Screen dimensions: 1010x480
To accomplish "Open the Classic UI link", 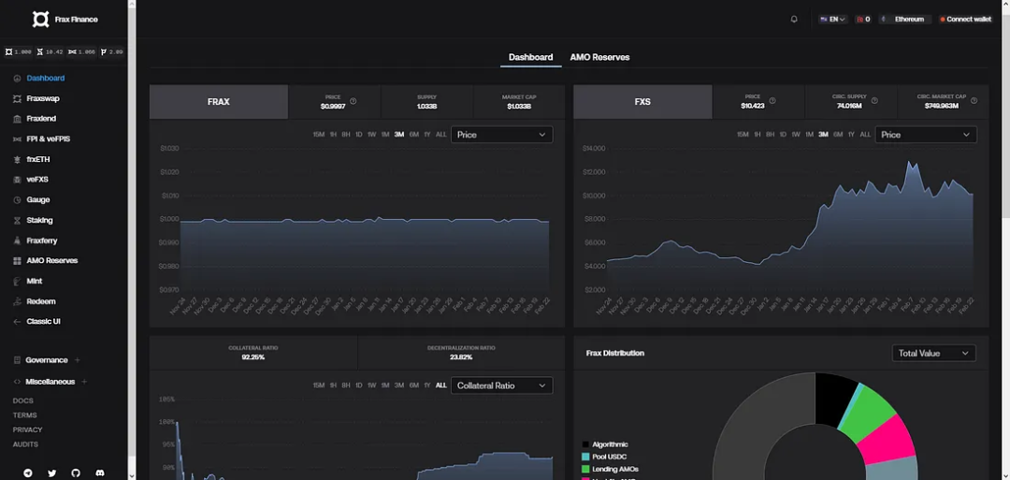I will coord(44,322).
